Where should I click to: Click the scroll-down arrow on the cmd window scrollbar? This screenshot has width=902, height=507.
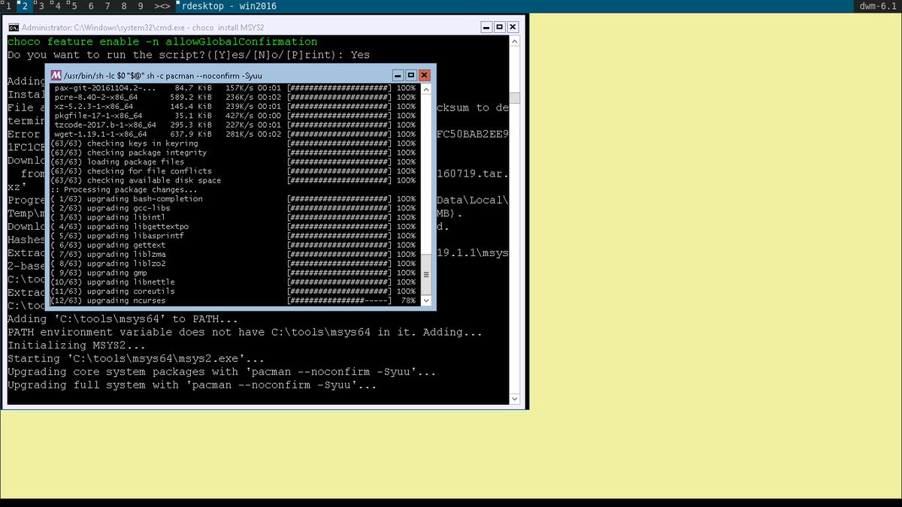click(515, 398)
